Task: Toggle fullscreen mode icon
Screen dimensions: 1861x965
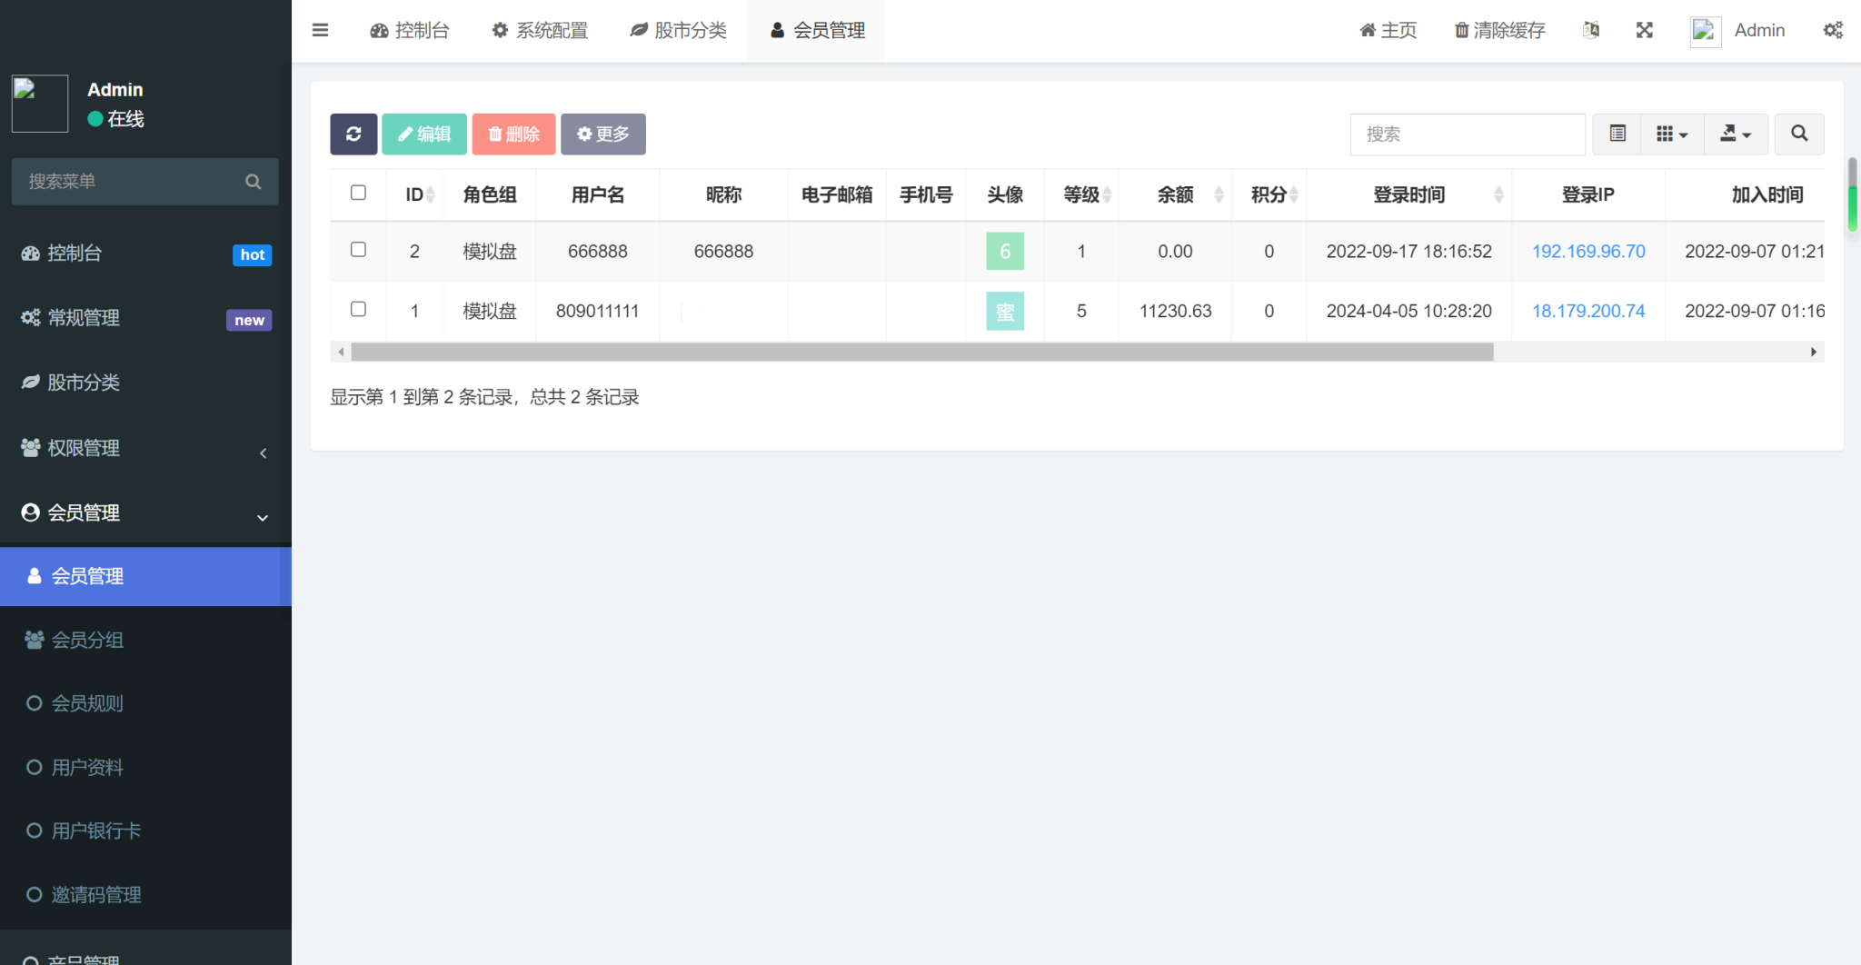Action: click(1645, 30)
